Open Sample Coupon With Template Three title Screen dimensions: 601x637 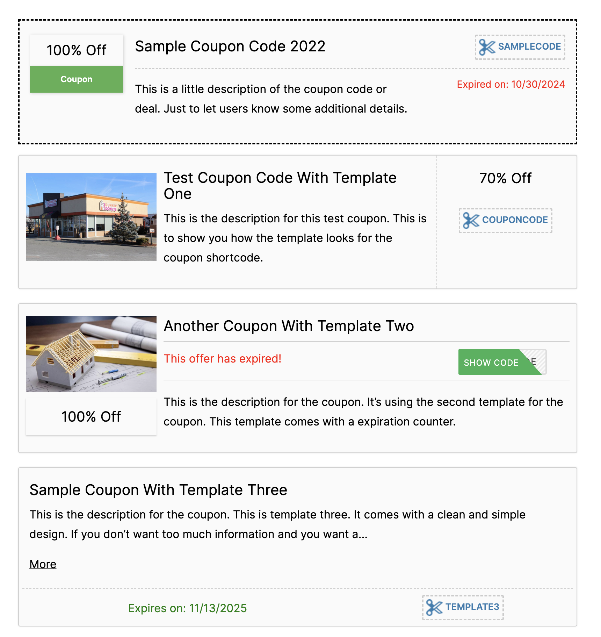click(158, 490)
